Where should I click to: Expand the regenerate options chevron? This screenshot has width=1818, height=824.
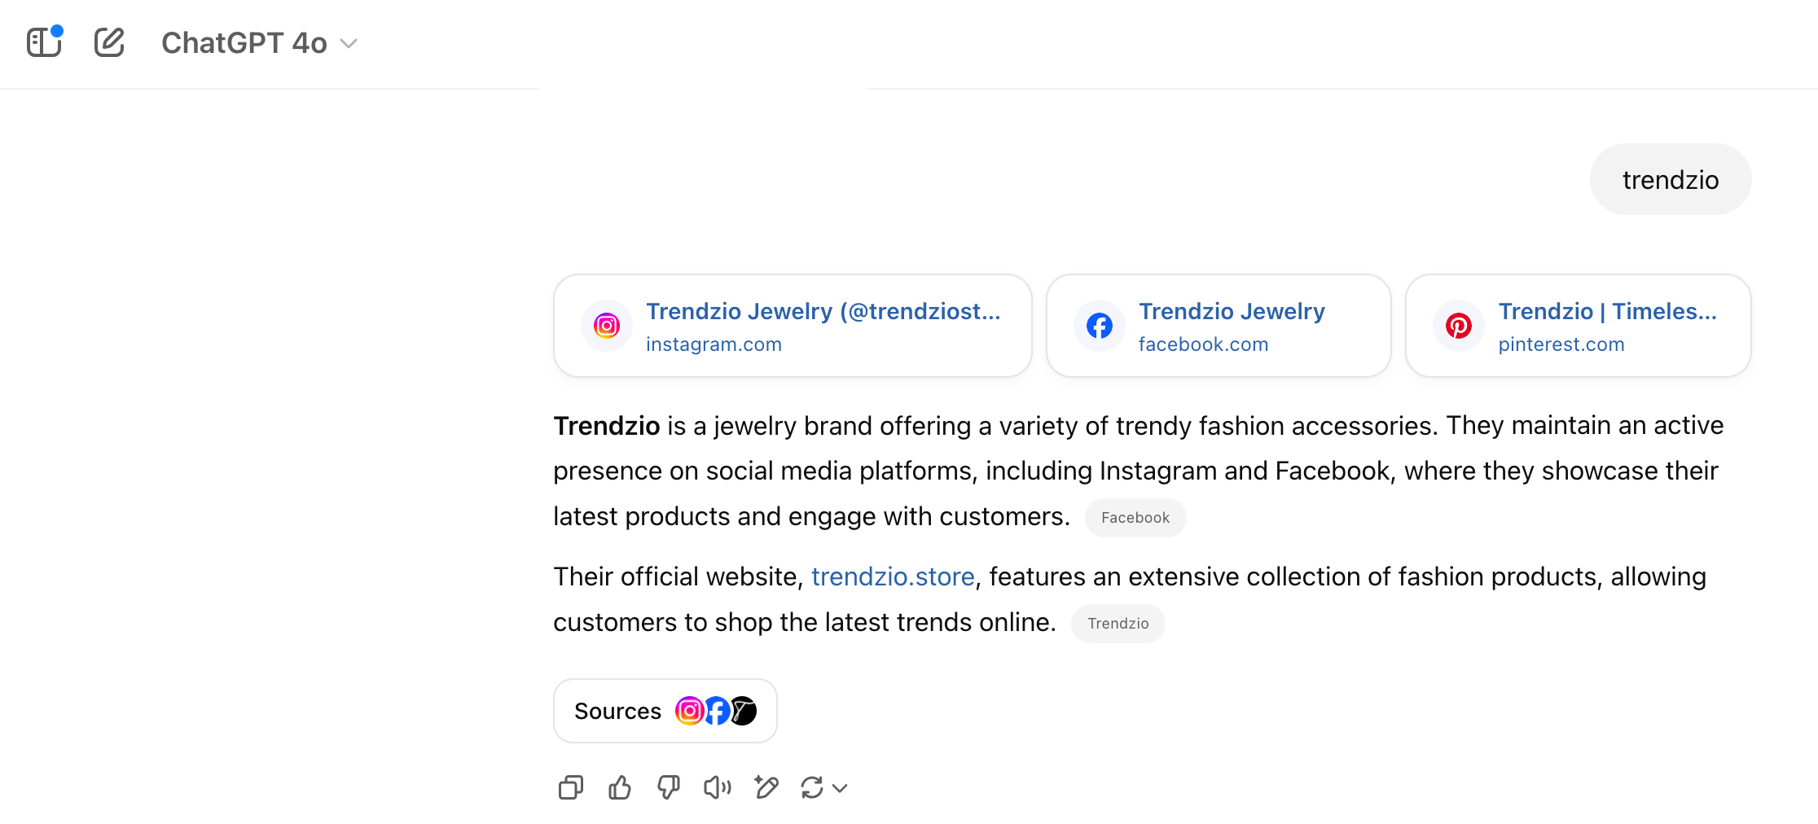[x=841, y=787]
